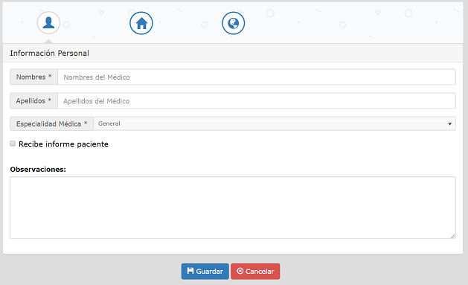Click the Nombres * label
Image resolution: width=468 pixels, height=285 pixels.
[33, 77]
